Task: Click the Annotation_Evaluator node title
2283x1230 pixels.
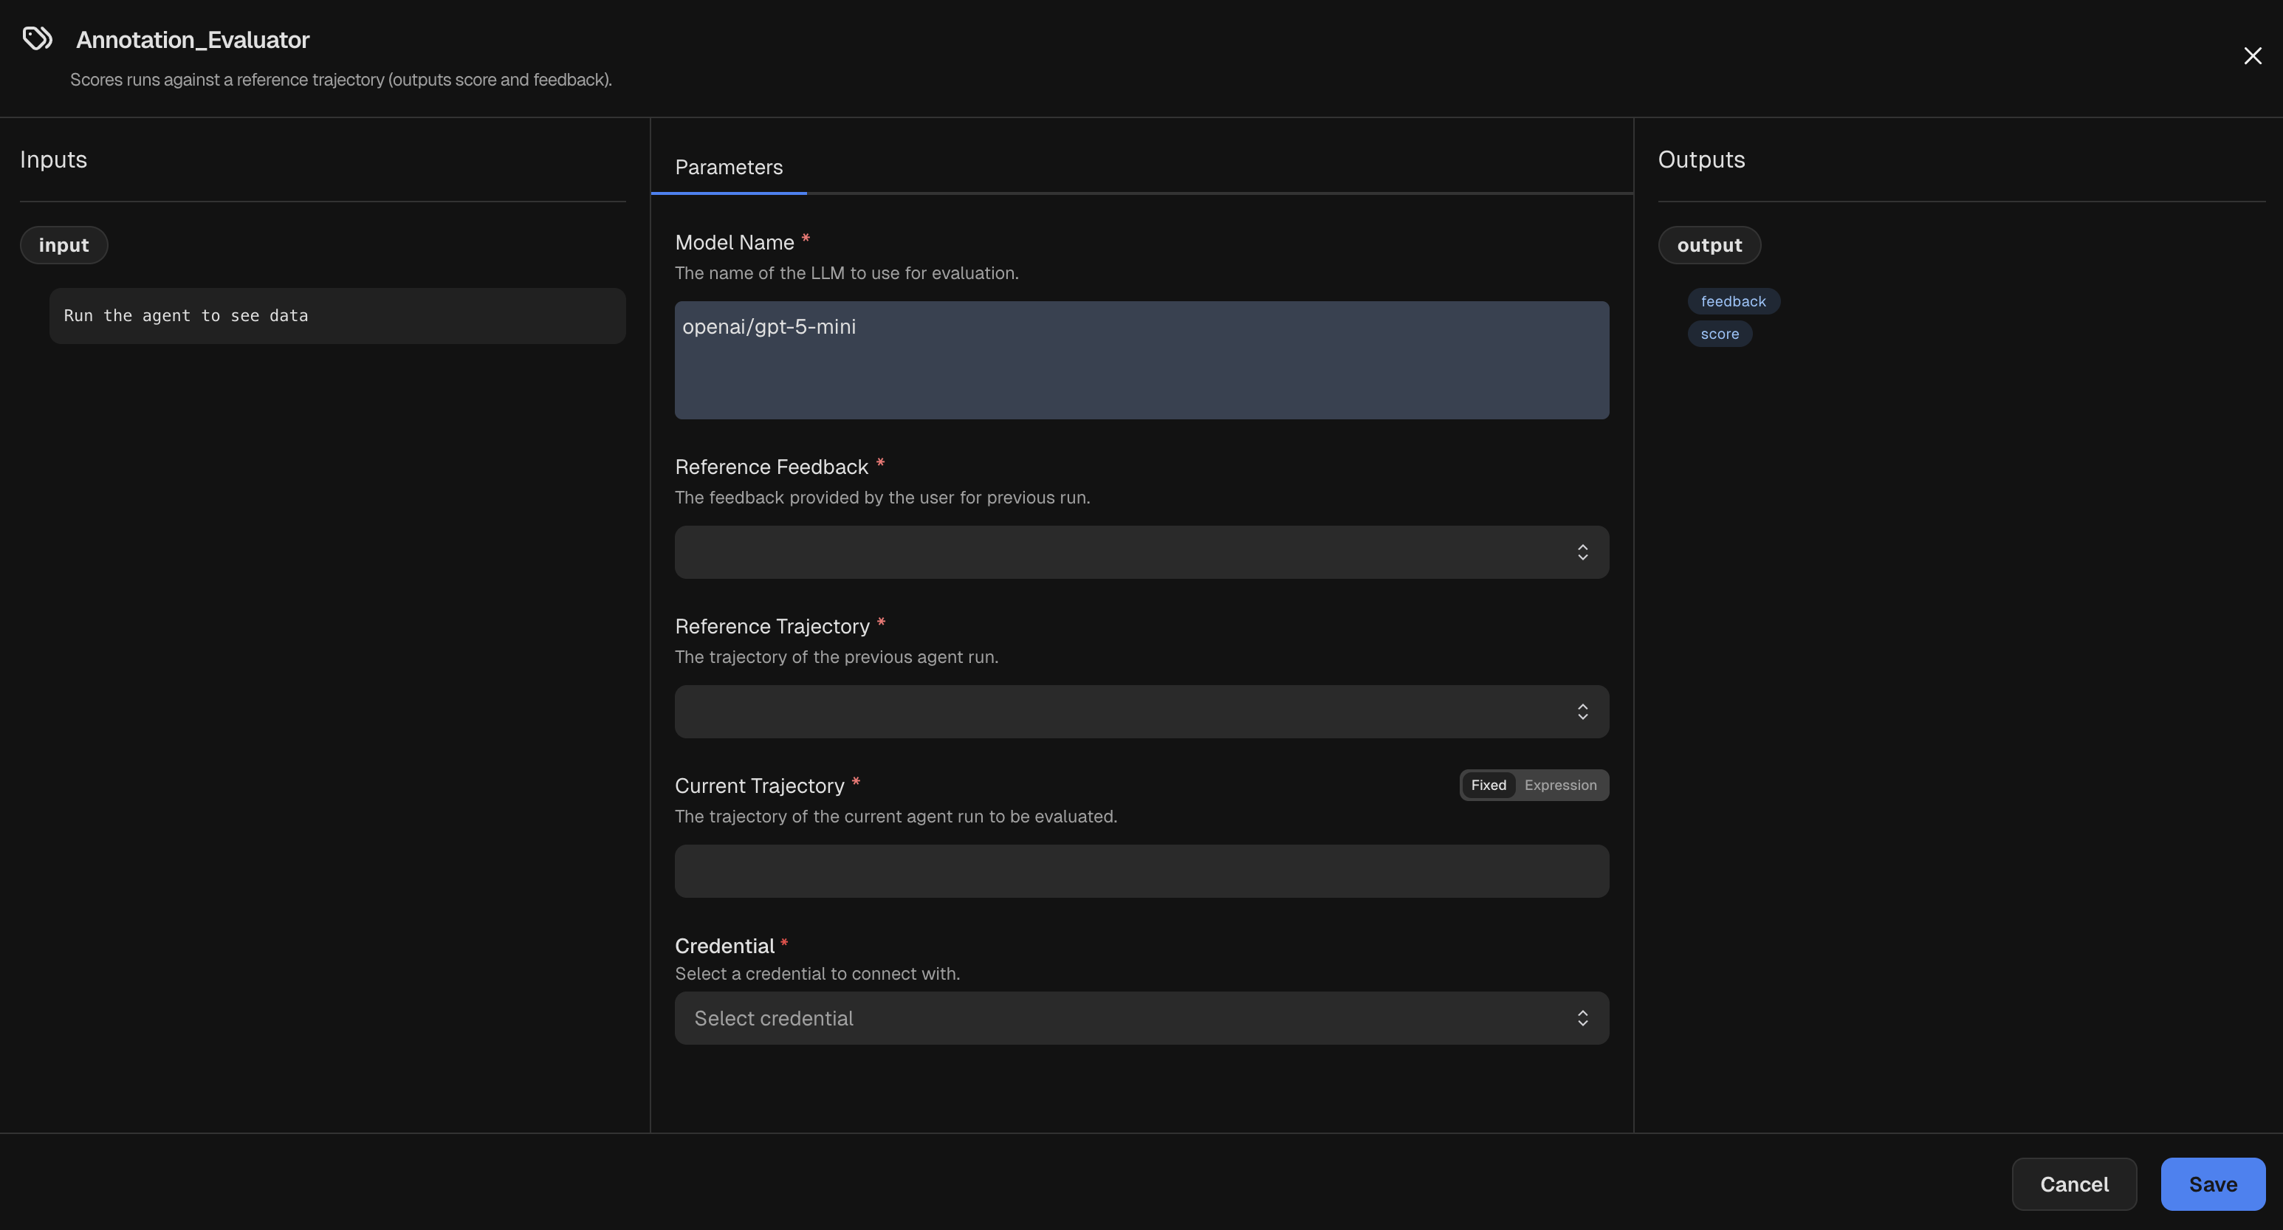Action: (x=193, y=39)
